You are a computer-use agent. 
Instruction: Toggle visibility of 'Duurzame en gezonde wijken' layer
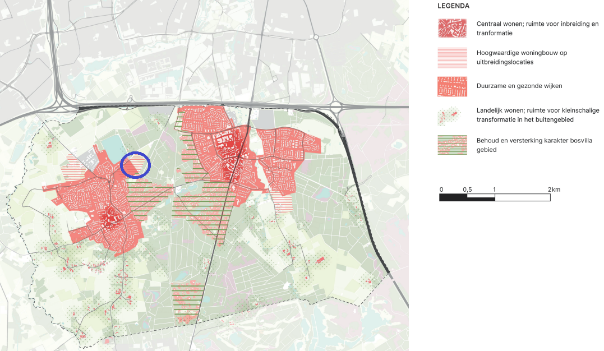(452, 86)
